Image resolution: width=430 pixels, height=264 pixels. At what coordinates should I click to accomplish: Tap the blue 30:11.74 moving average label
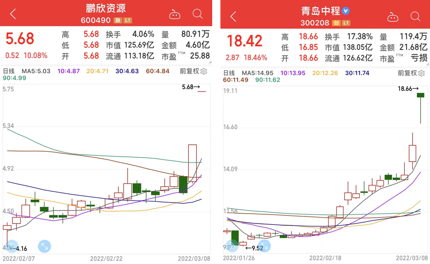pyautogui.click(x=357, y=73)
